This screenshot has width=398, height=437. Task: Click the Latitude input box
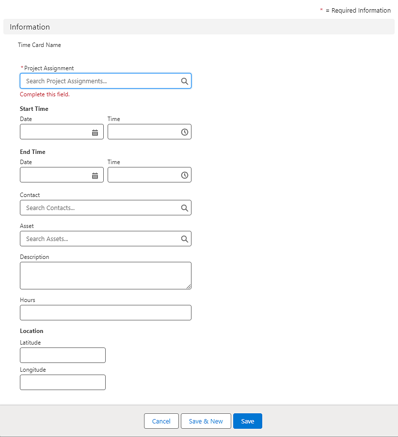coord(63,355)
